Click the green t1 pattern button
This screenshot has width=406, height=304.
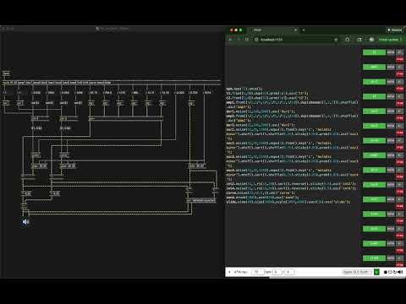(x=374, y=52)
